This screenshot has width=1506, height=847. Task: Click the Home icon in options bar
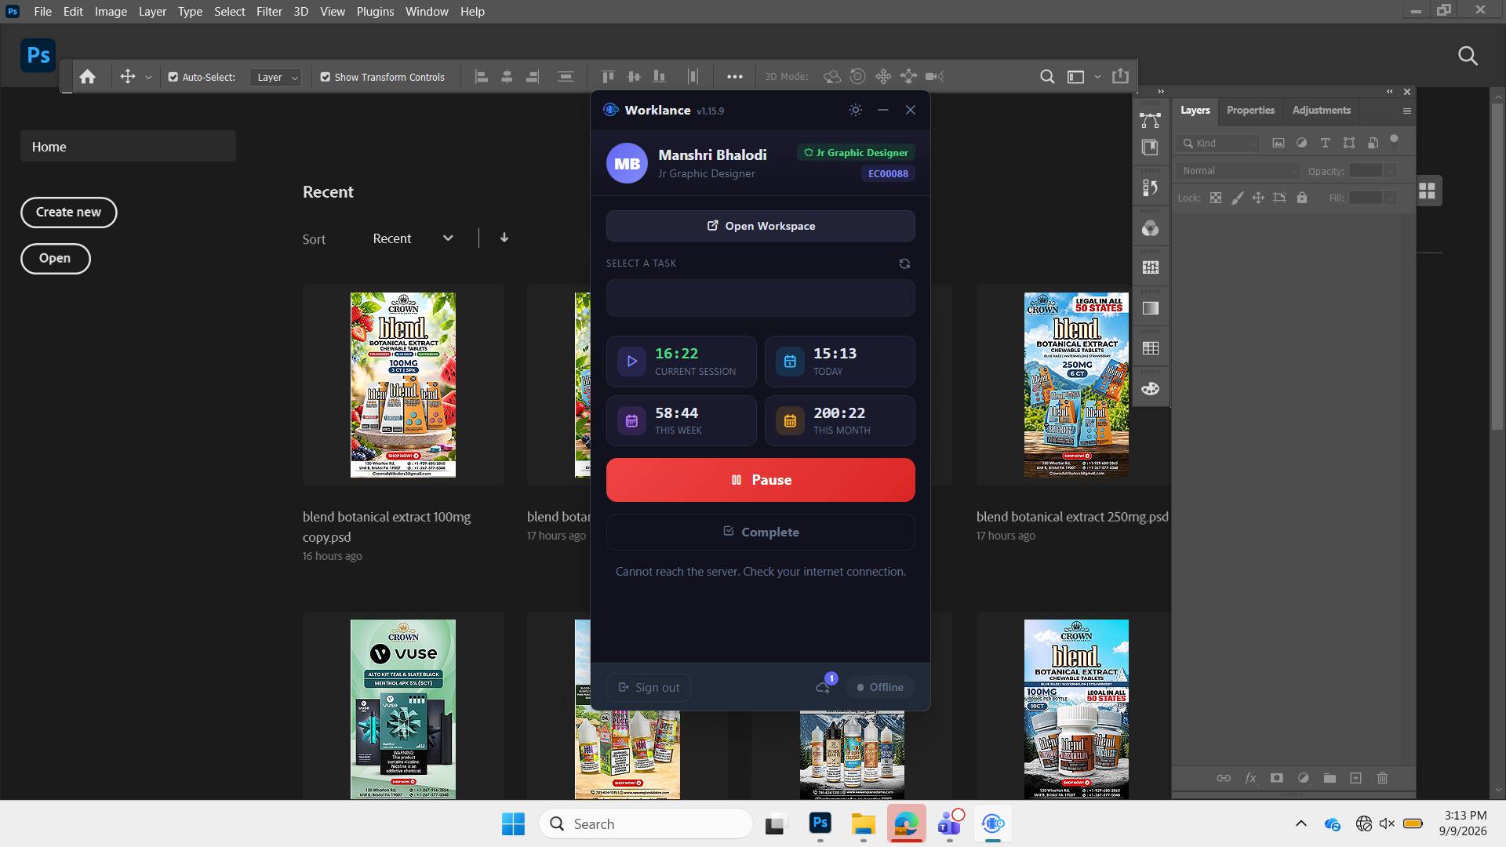point(88,77)
